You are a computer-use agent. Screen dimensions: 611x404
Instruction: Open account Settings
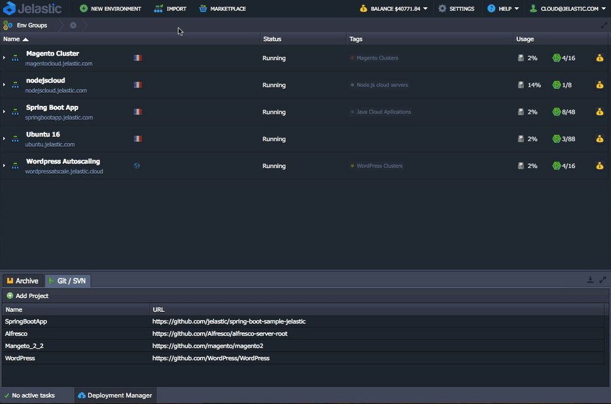point(457,8)
